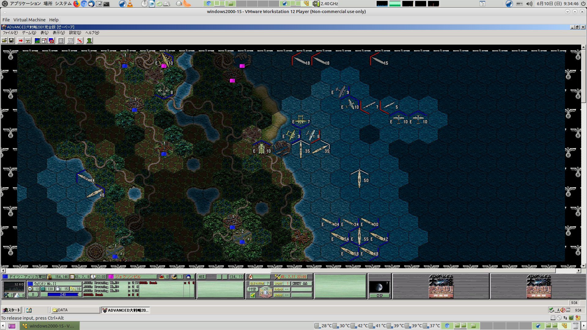Select the battleship unit with strength 50
This screenshot has width=587, height=330.
(x=359, y=178)
